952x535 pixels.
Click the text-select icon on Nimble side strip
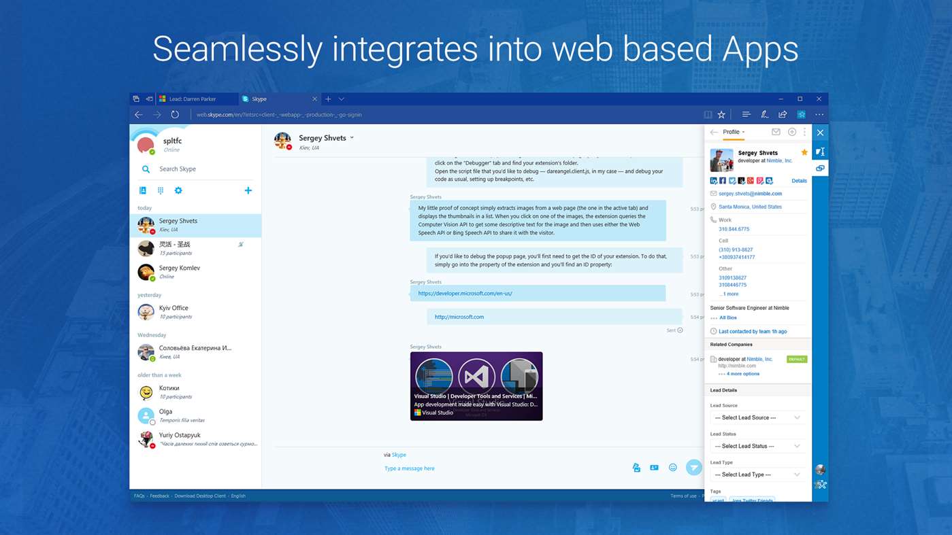pos(820,151)
